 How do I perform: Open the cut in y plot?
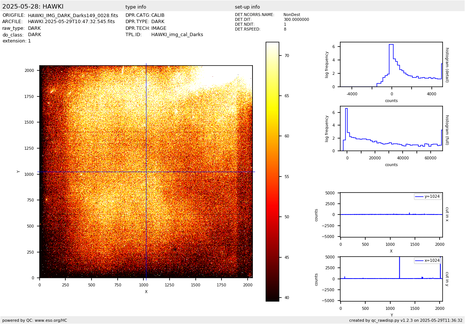coord(391,279)
